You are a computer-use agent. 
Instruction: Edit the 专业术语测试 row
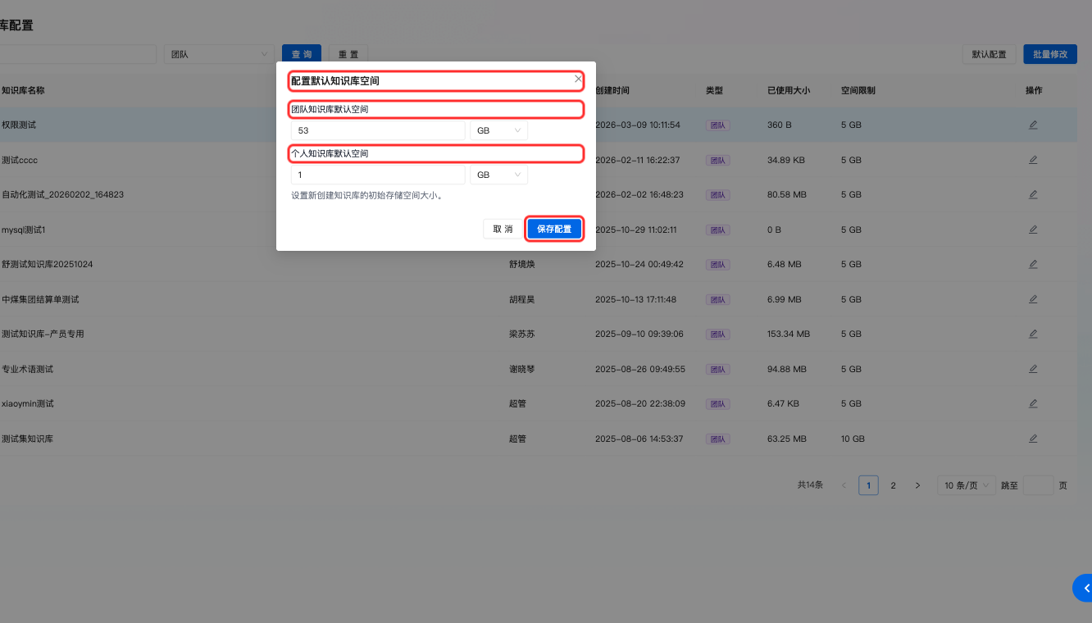1033,369
